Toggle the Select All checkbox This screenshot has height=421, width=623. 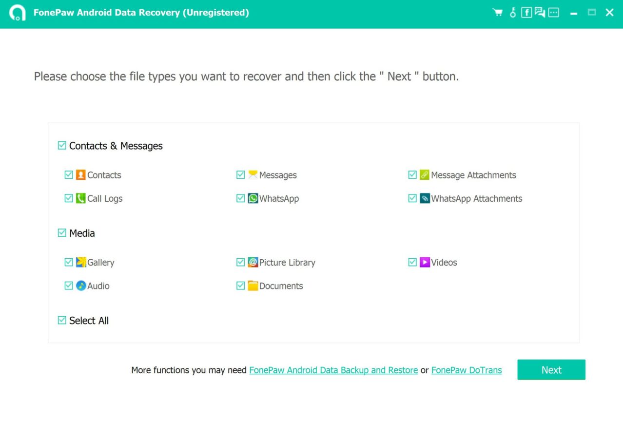click(62, 320)
